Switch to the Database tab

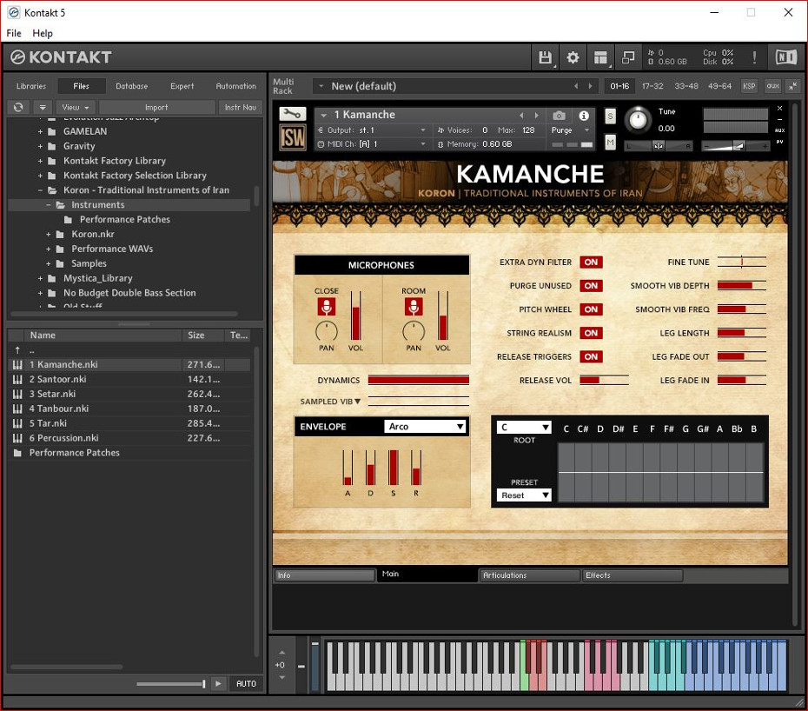[132, 86]
